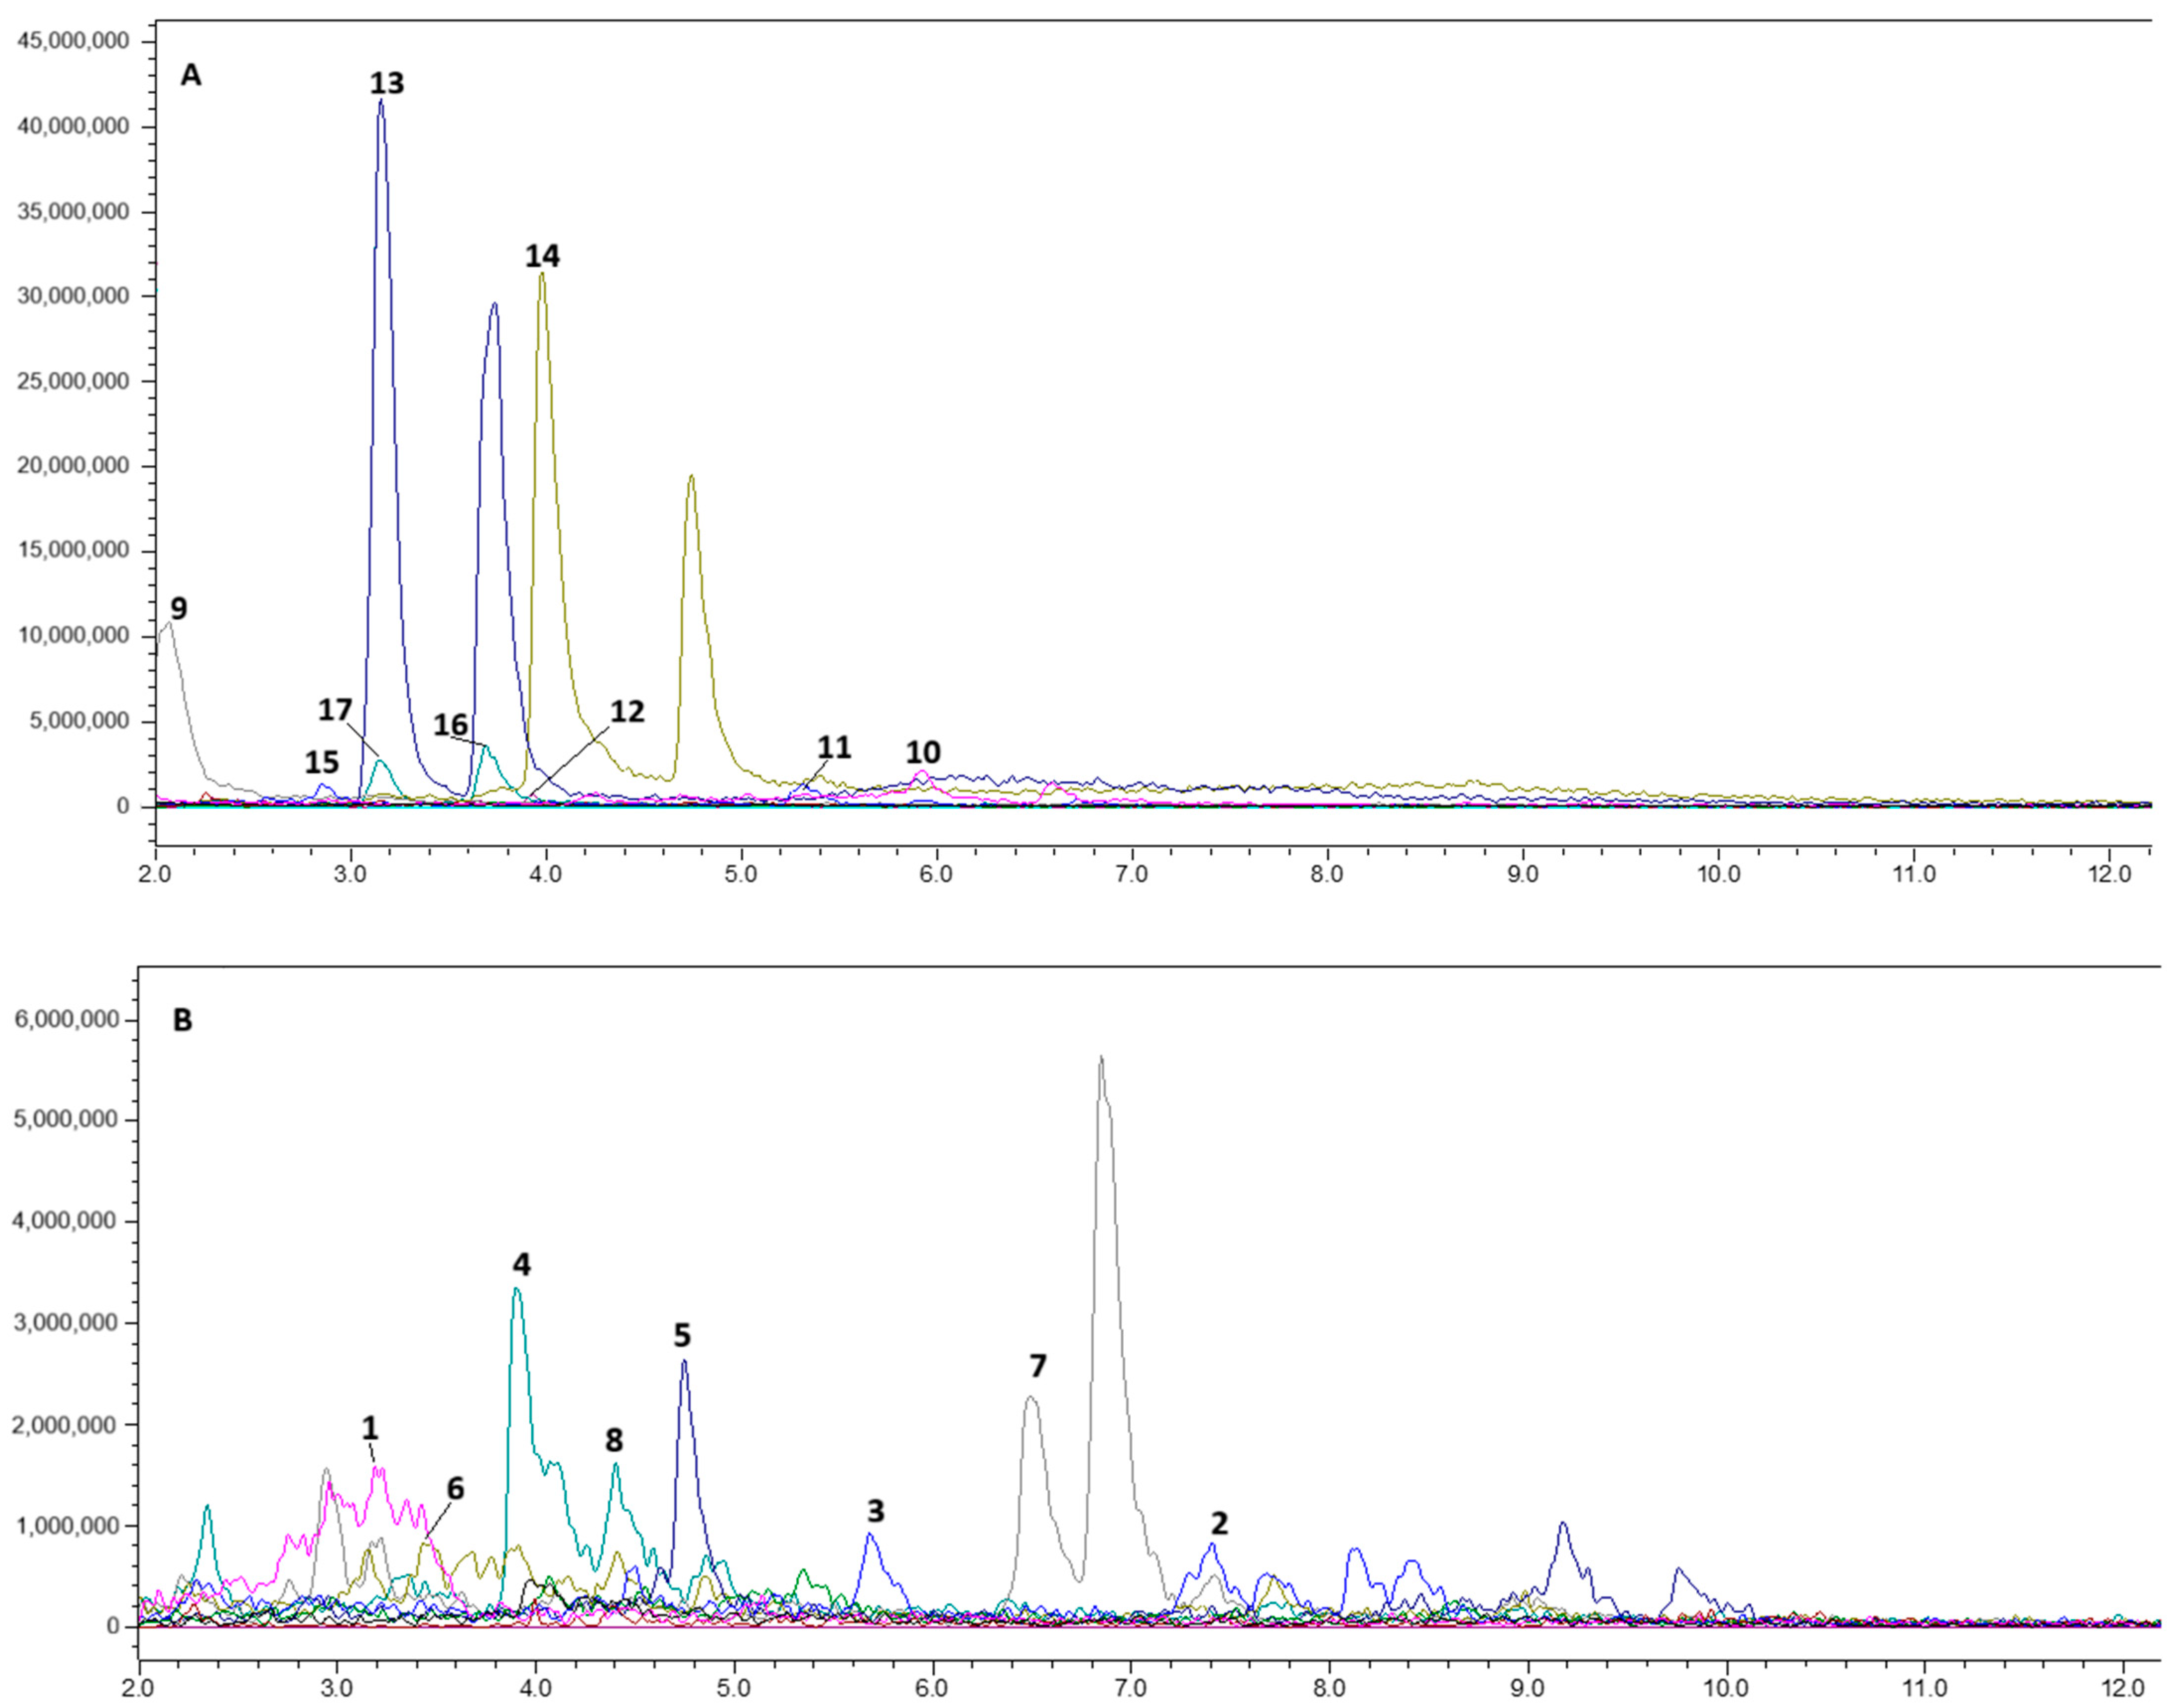Click peak label 10 in panel A

pos(923,752)
